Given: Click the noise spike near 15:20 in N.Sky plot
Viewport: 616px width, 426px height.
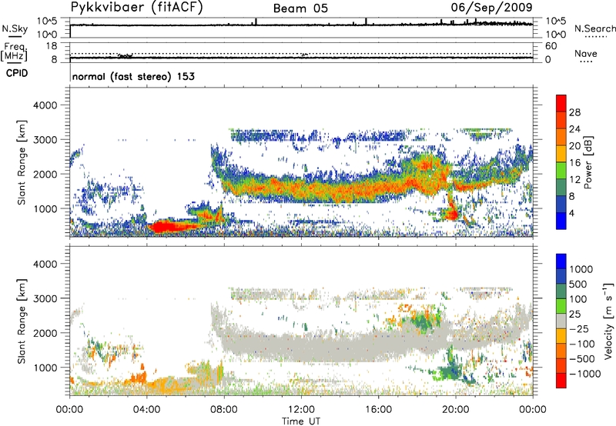Looking at the screenshot, I should pos(366,22).
